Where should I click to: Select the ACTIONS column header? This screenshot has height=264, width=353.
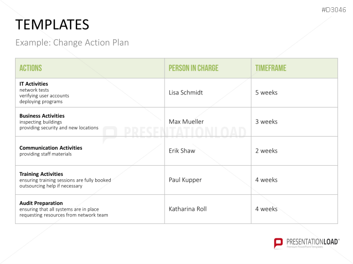(x=31, y=68)
